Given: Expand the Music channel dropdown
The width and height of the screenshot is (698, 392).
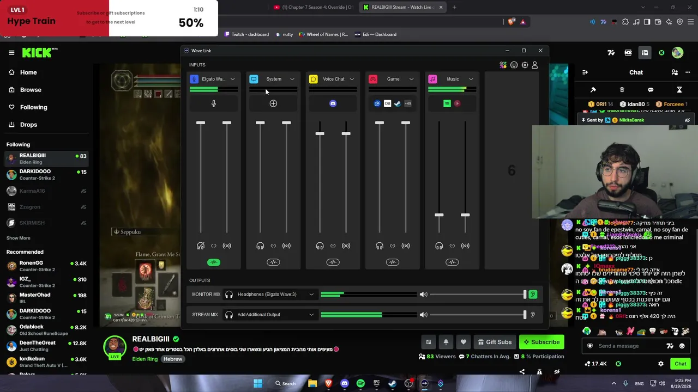Looking at the screenshot, I should coord(471,79).
